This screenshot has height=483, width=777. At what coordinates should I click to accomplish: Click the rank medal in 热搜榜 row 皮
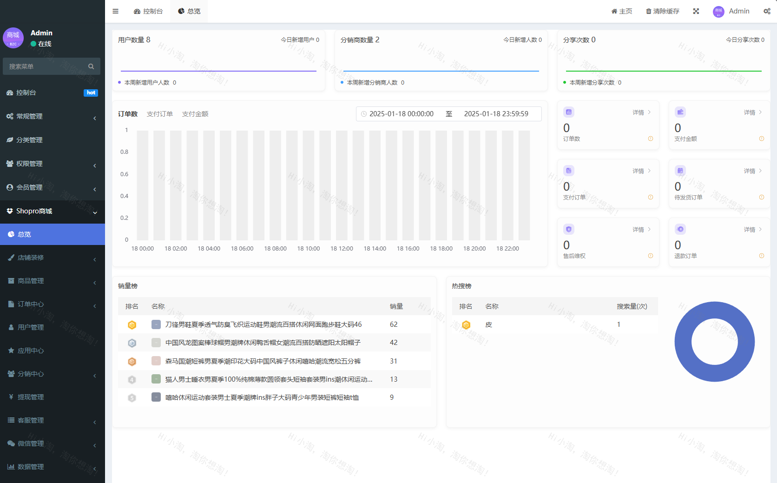[x=466, y=325]
